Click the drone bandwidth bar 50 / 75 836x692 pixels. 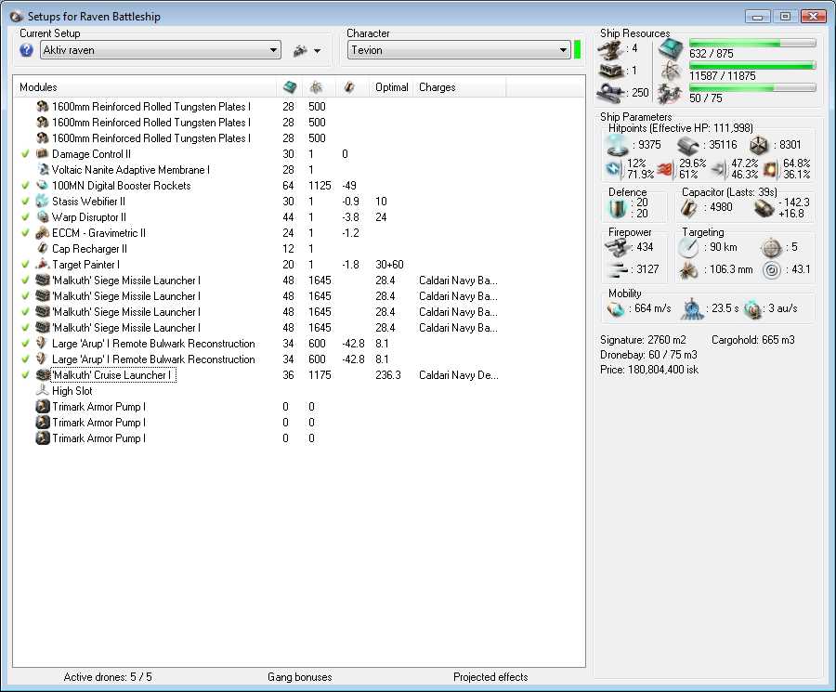pos(752,87)
